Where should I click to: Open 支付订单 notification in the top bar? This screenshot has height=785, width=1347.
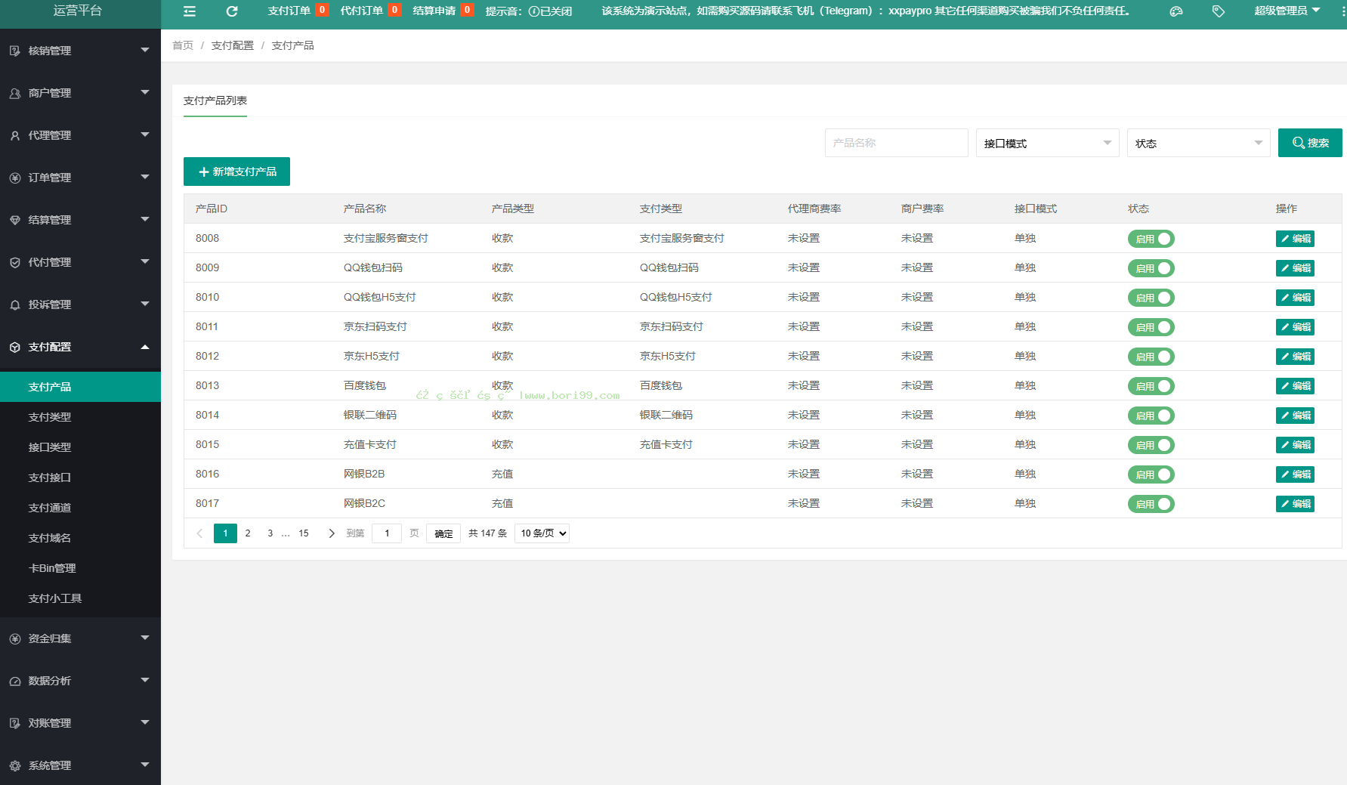[x=298, y=11]
